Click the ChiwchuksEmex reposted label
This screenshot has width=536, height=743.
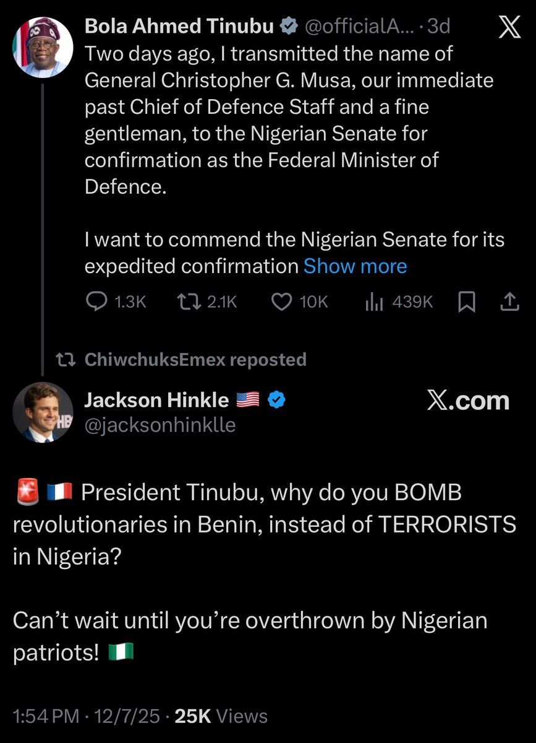pyautogui.click(x=195, y=359)
